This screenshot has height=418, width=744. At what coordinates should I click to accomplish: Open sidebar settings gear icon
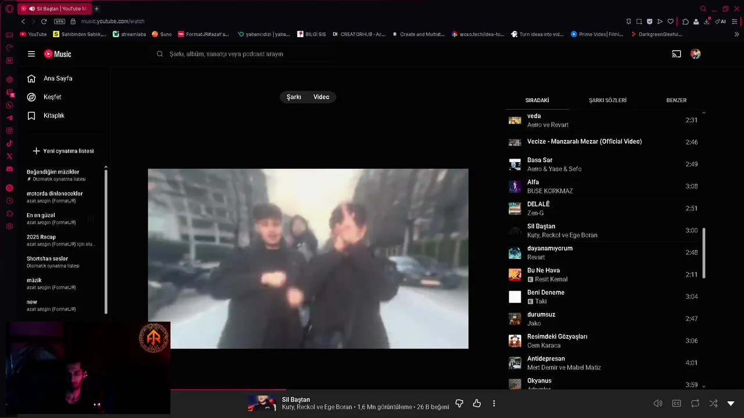coord(9,226)
